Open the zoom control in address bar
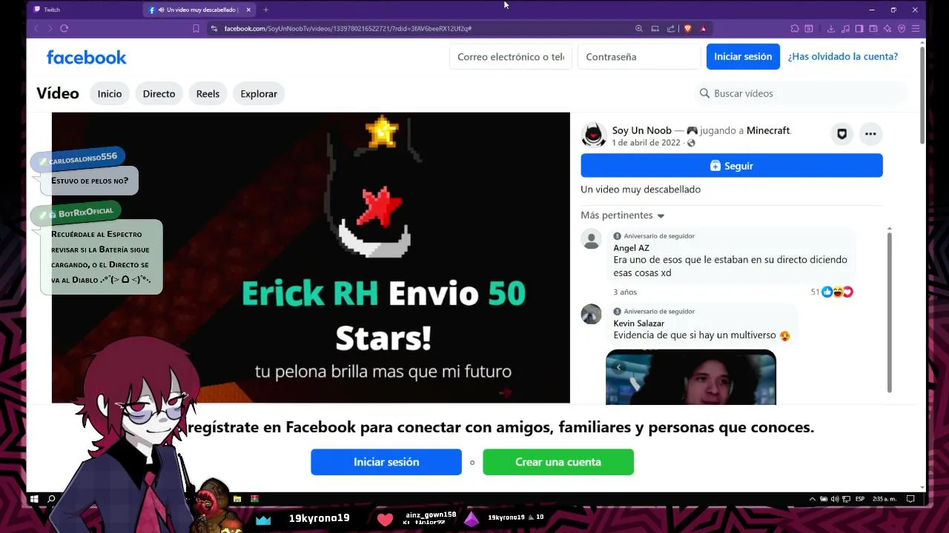The height and width of the screenshot is (533, 949). pos(639,28)
